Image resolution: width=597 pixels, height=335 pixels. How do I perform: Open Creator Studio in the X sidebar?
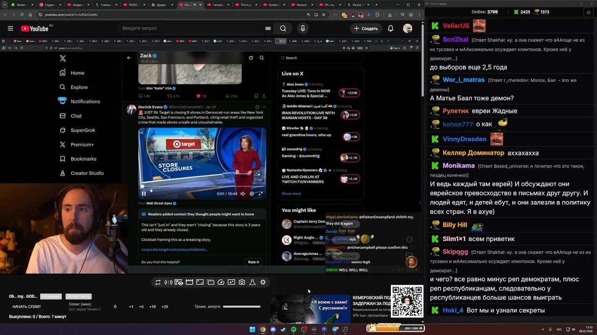82,173
